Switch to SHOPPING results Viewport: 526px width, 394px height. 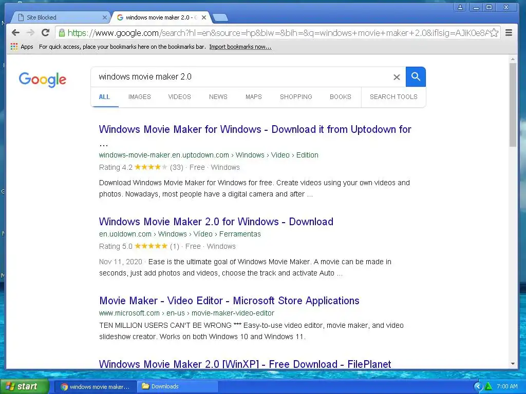[x=296, y=97]
